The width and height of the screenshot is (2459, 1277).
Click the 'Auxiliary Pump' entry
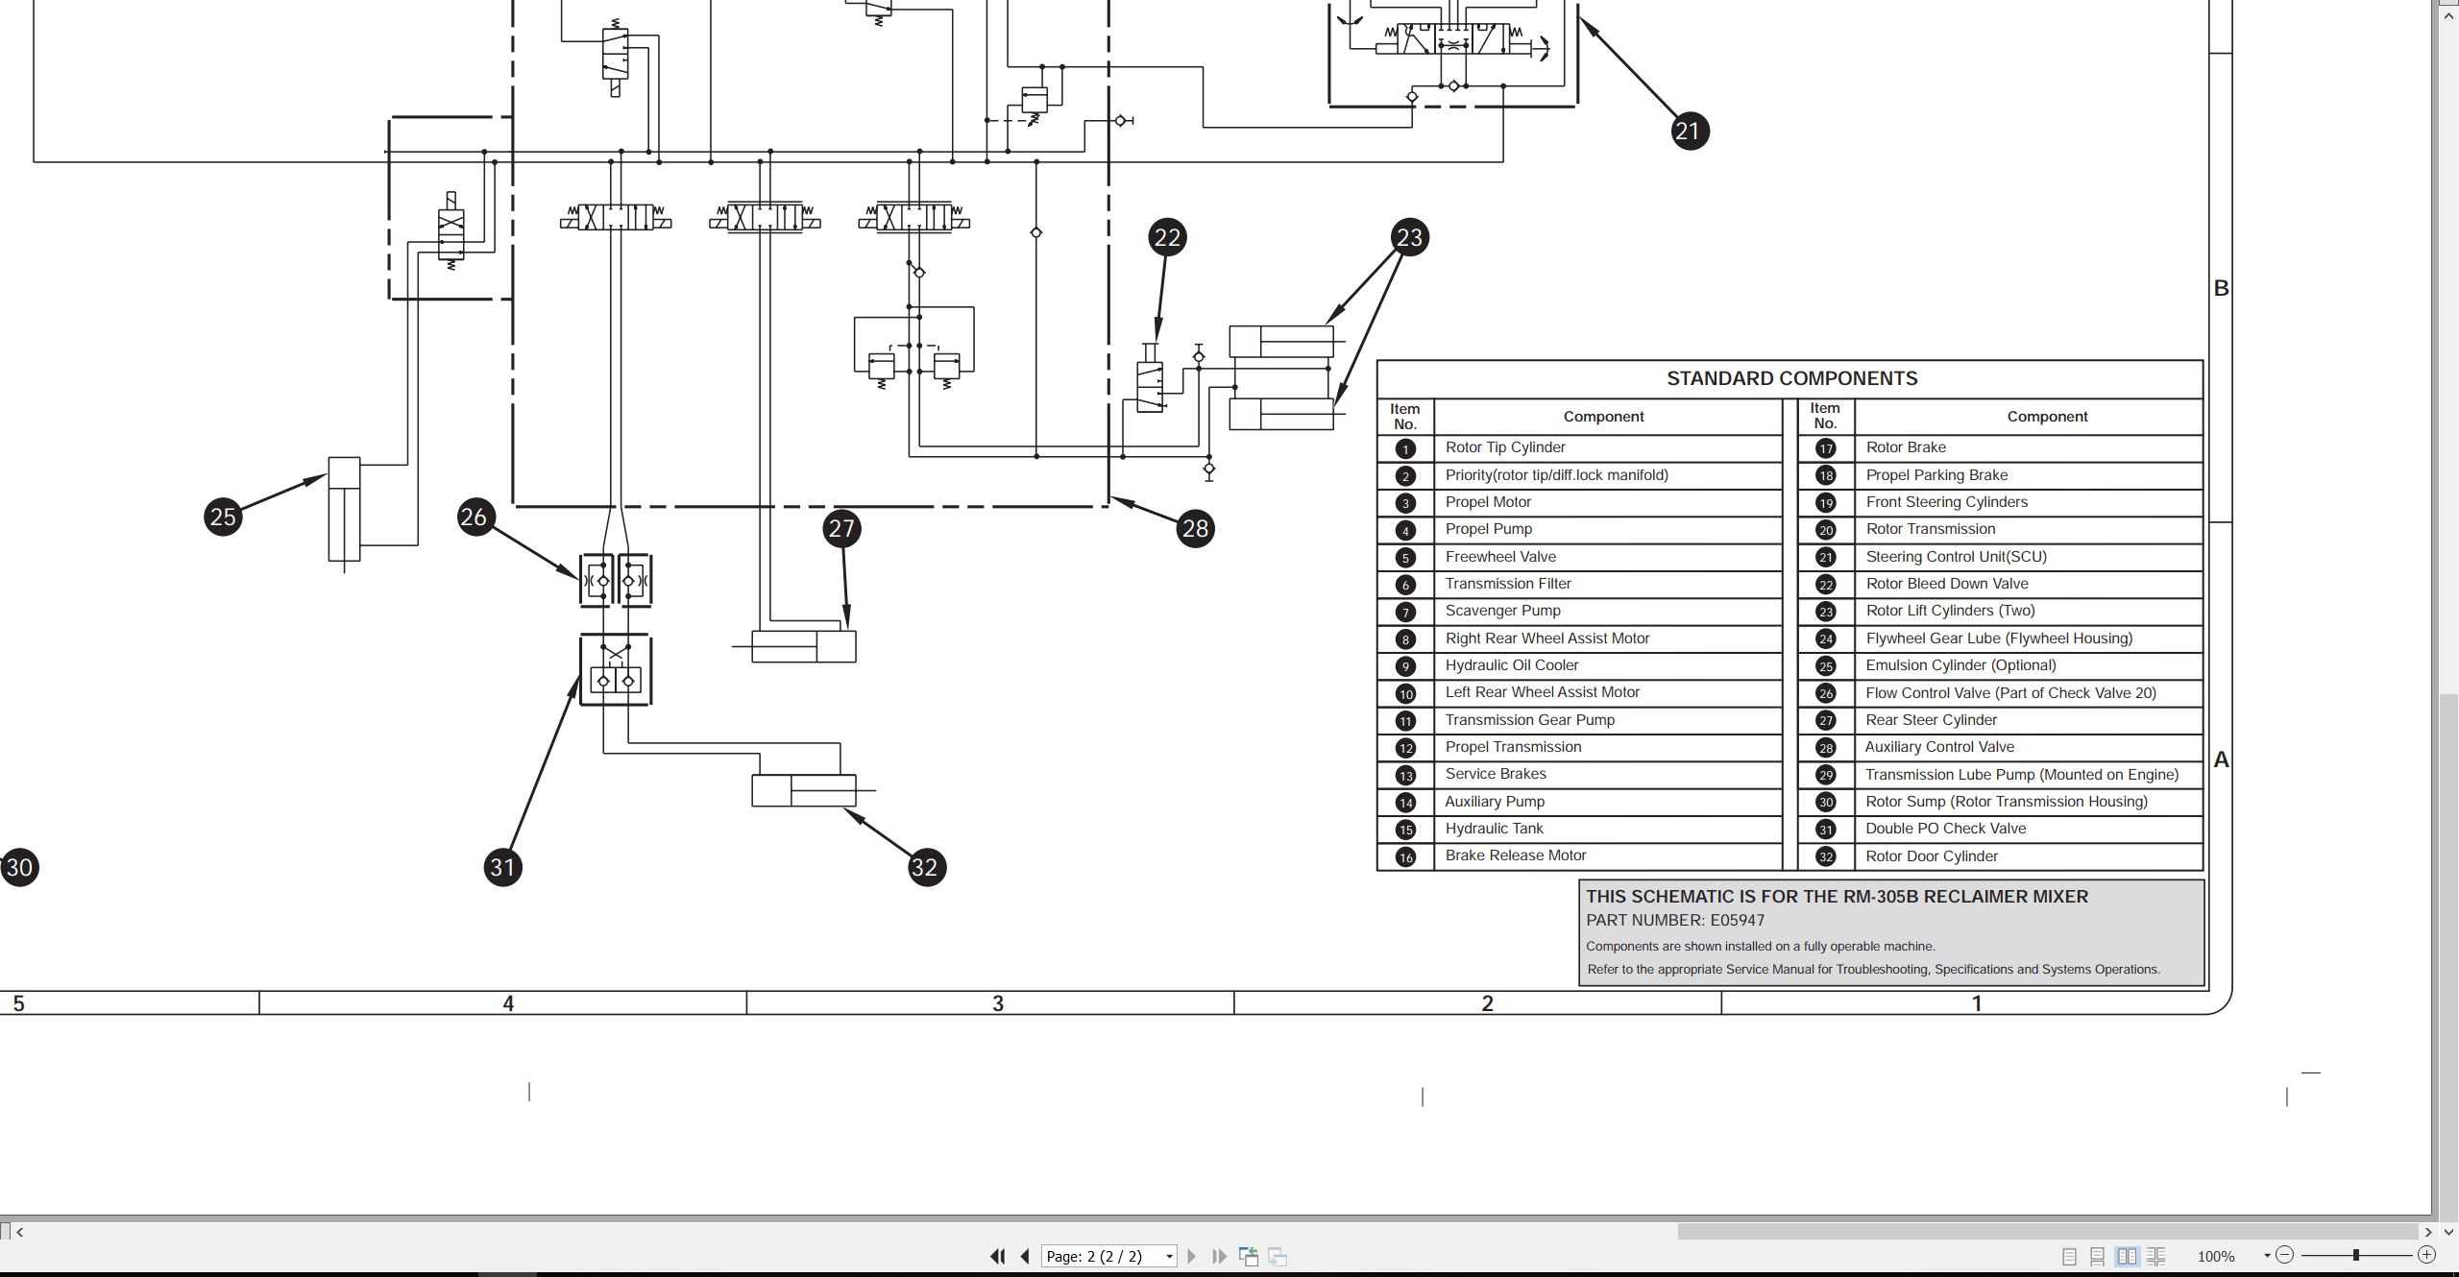click(x=1495, y=802)
